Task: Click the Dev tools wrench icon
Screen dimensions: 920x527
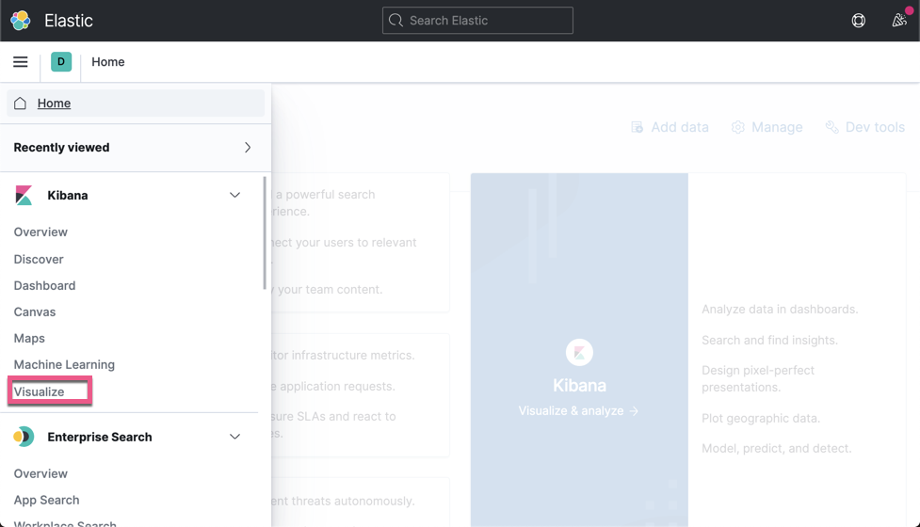Action: point(831,127)
